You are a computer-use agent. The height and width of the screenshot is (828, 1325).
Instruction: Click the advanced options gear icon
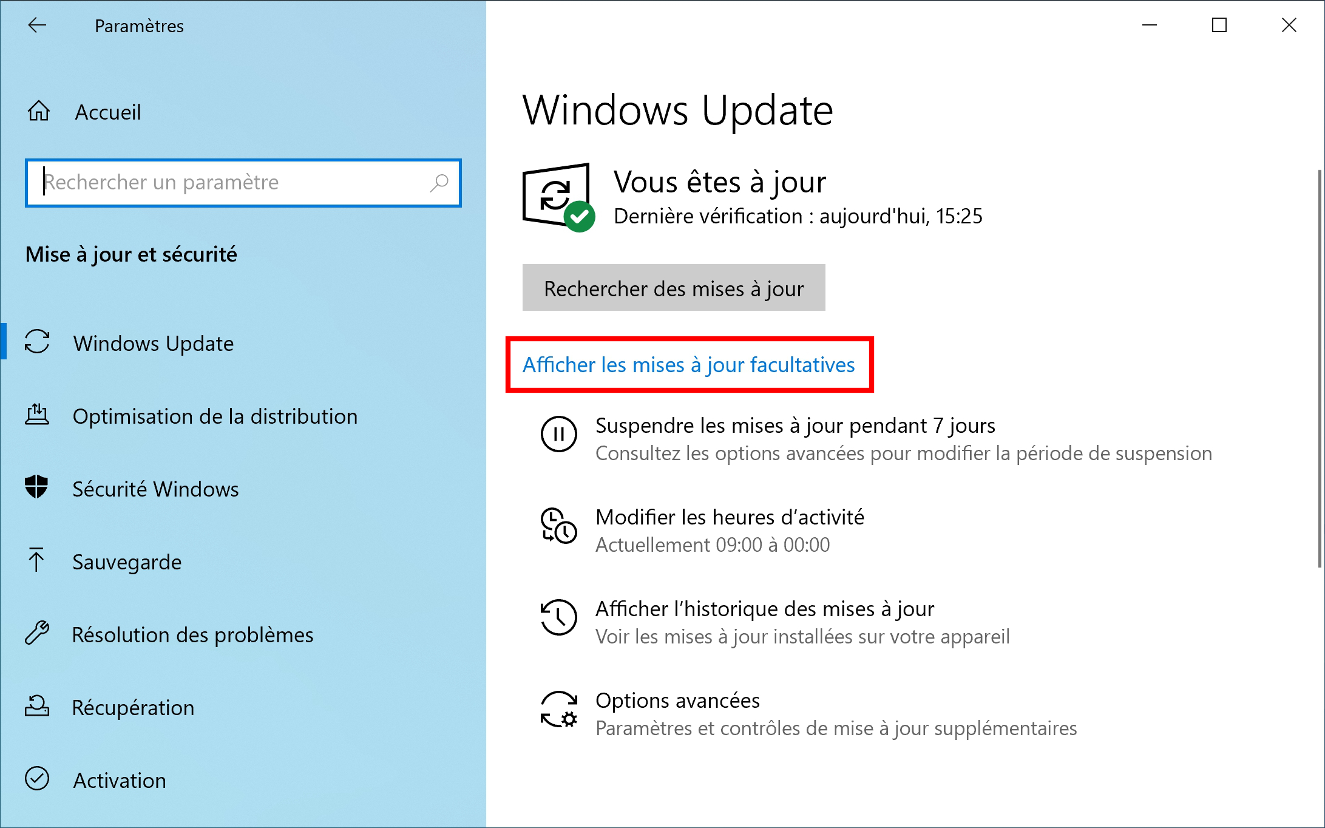(558, 709)
